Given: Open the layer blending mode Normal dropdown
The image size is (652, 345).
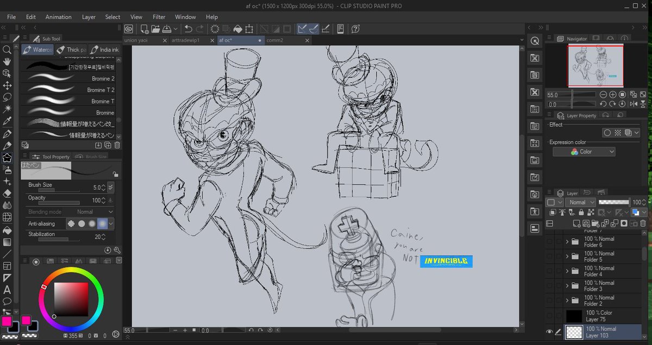Looking at the screenshot, I should click(x=580, y=202).
